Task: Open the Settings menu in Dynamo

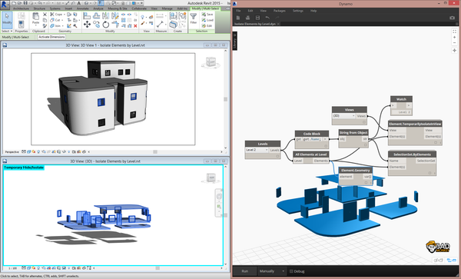Action: (x=298, y=11)
